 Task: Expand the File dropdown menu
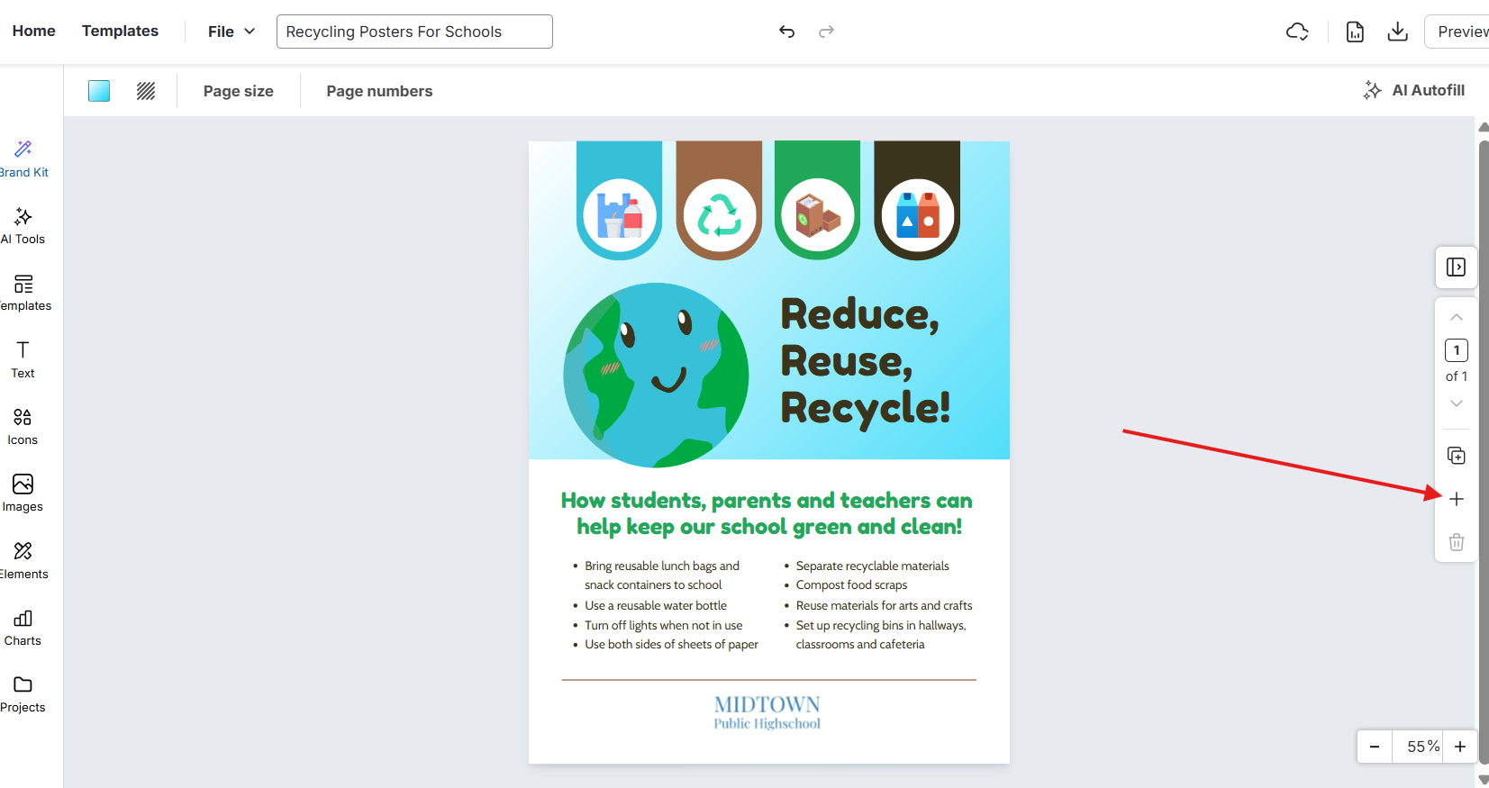pos(232,32)
